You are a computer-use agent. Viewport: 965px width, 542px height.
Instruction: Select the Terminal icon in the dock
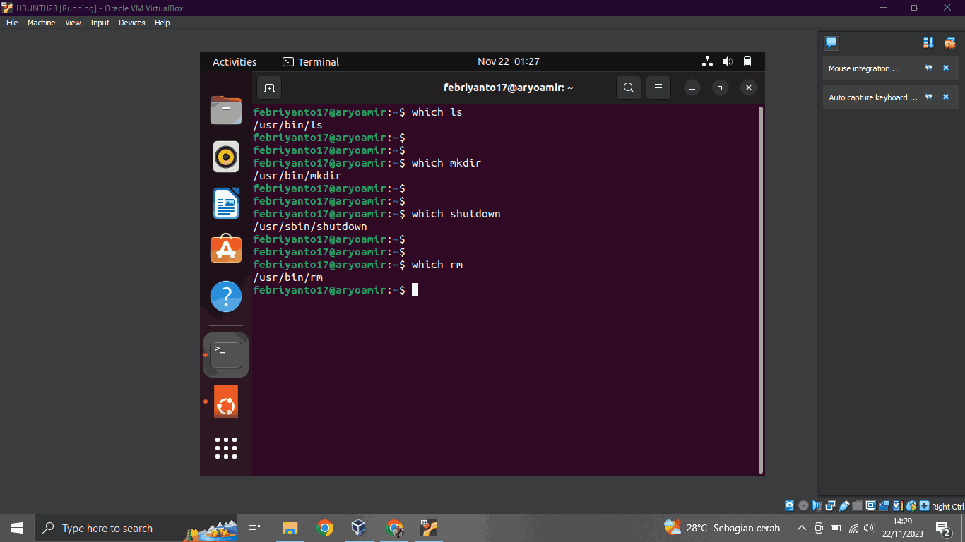226,354
